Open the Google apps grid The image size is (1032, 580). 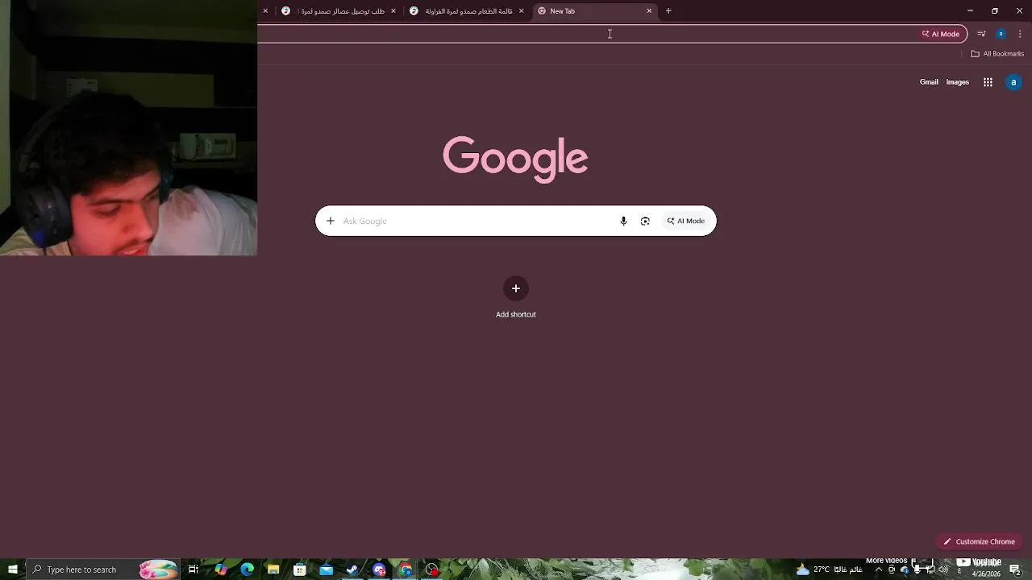pyautogui.click(x=988, y=82)
